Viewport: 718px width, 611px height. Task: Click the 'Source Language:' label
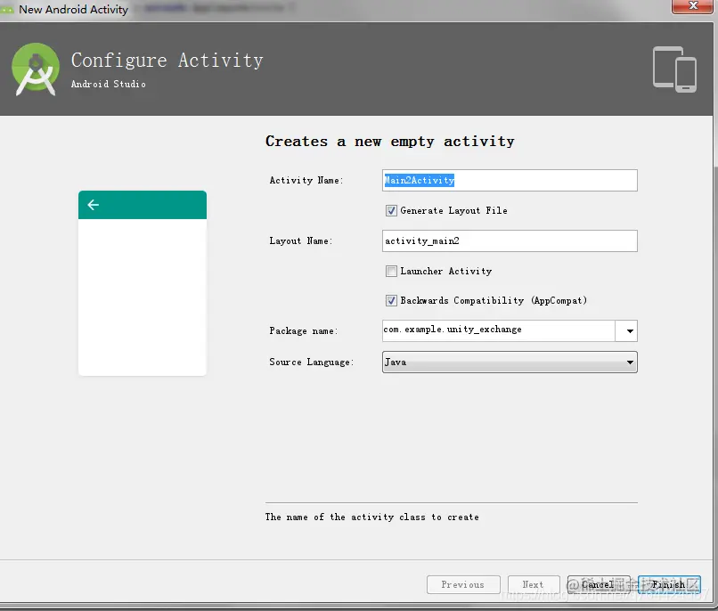tap(312, 362)
